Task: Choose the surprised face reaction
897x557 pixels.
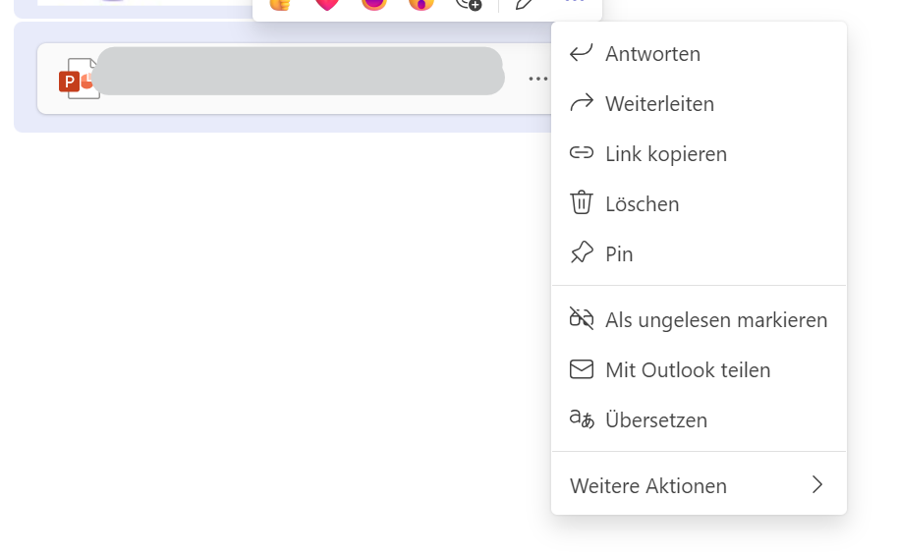Action: [x=421, y=4]
